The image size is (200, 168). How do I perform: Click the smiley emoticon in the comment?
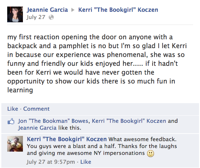click(x=150, y=153)
